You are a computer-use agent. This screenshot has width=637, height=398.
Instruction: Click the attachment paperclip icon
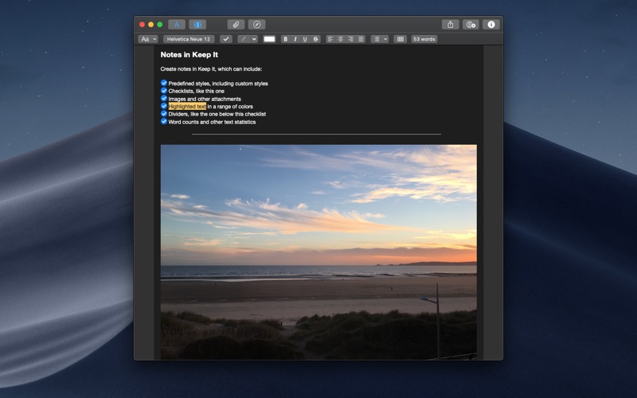(x=236, y=25)
